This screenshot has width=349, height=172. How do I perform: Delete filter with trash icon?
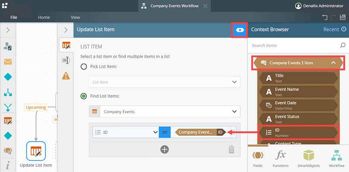click(x=232, y=149)
